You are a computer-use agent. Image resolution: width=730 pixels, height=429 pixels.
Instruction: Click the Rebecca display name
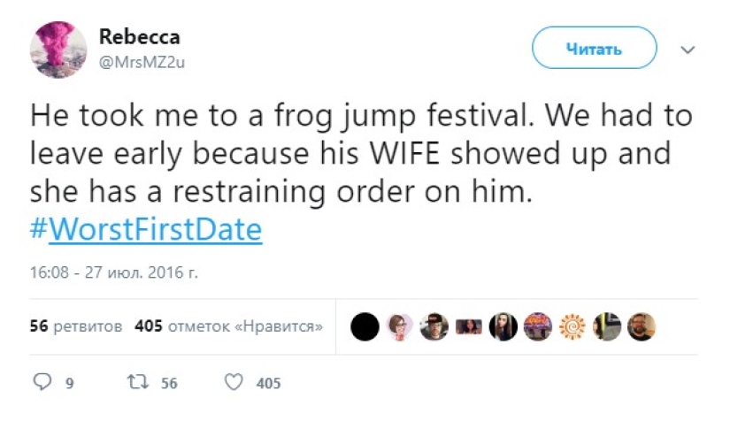[140, 37]
